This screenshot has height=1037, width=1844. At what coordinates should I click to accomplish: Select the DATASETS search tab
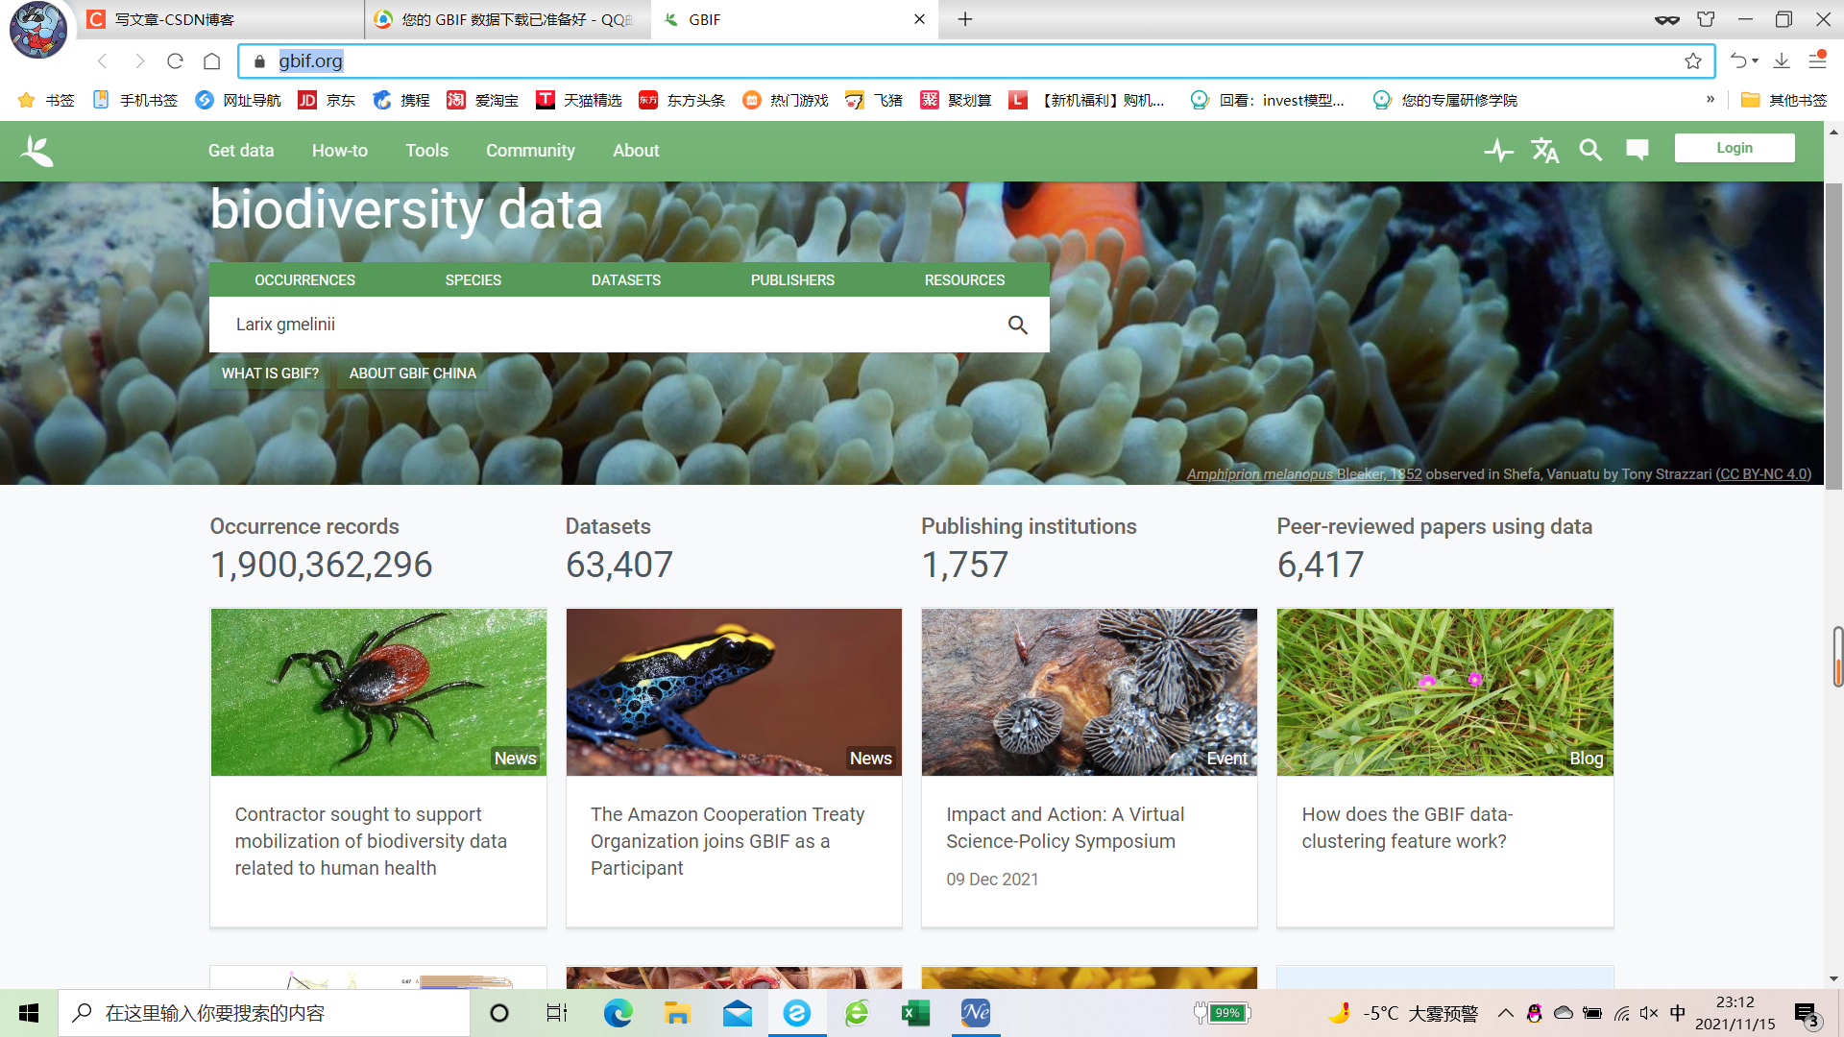point(625,280)
